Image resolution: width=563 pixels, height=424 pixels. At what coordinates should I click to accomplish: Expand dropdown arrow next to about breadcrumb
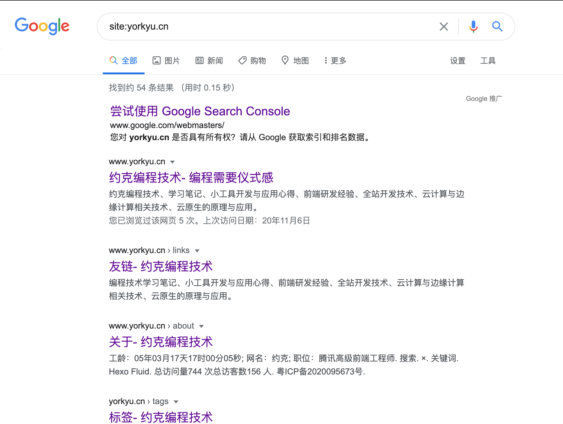pyautogui.click(x=201, y=326)
